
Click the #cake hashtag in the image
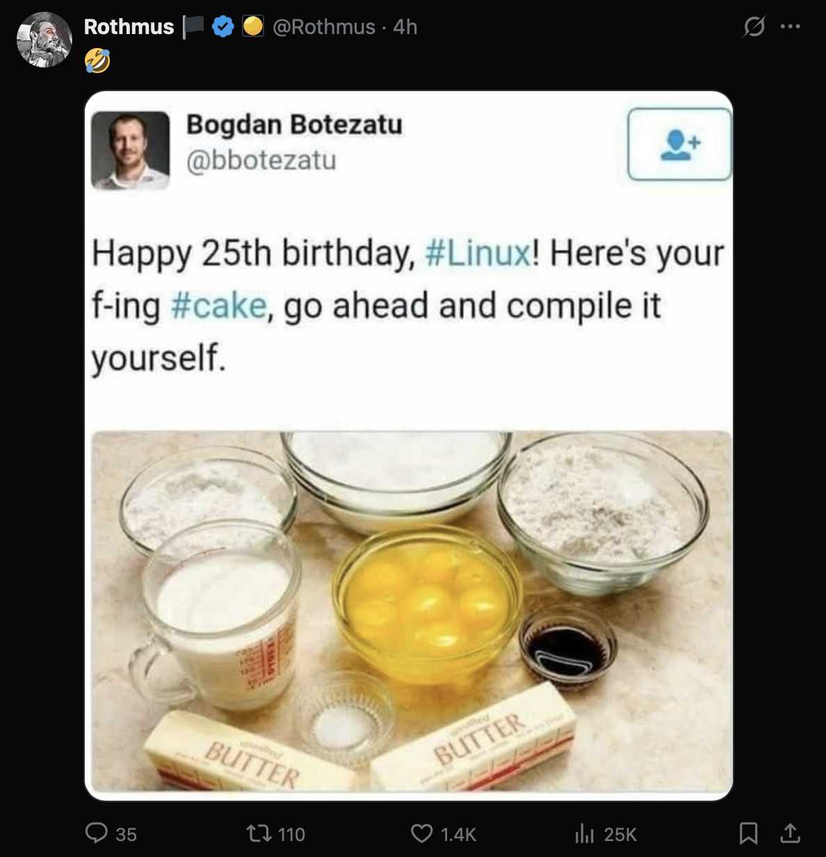pos(218,305)
